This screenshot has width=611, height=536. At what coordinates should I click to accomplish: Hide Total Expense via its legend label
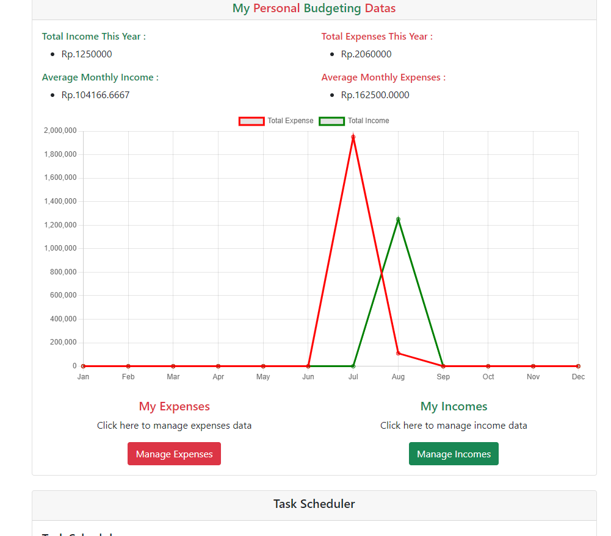pos(290,121)
